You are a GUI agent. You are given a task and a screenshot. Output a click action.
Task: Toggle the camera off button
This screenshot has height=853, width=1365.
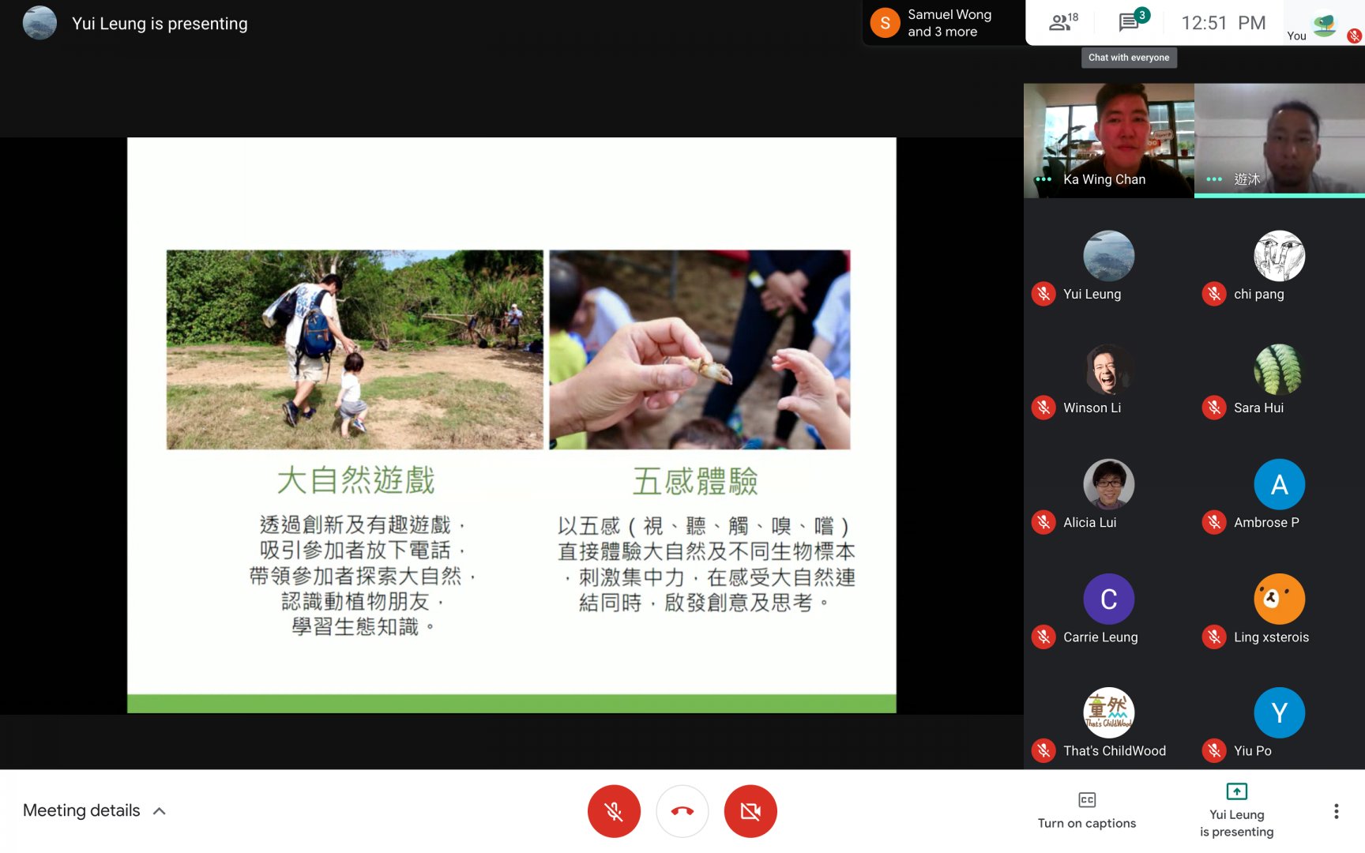coord(750,811)
